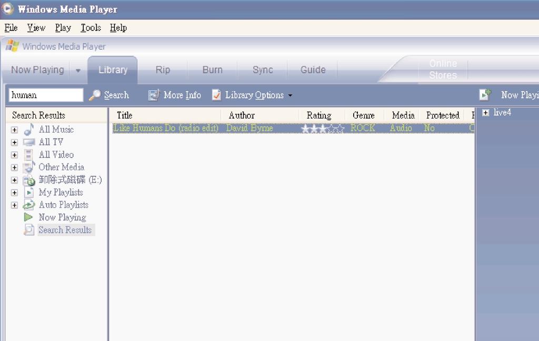Click the 'ROCK' genre cell
The width and height of the screenshot is (539, 341).
[x=363, y=128]
